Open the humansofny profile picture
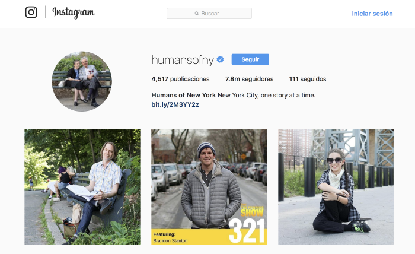The width and height of the screenshot is (415, 254). [82, 81]
